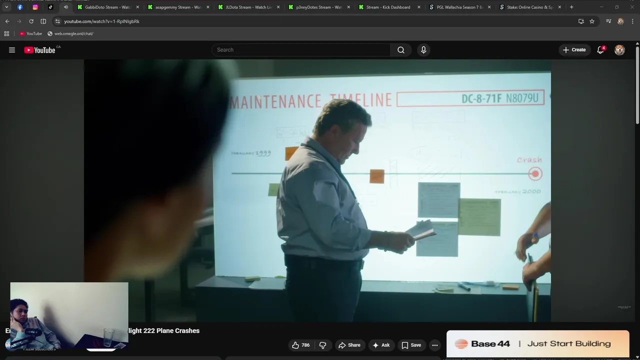Open the Chrome three-dot menu
Image resolution: width=640 pixels, height=360 pixels.
pyautogui.click(x=632, y=21)
